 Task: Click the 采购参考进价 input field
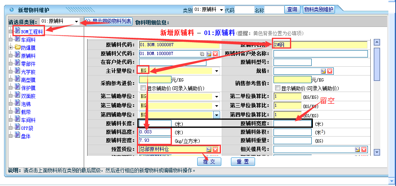(155, 80)
